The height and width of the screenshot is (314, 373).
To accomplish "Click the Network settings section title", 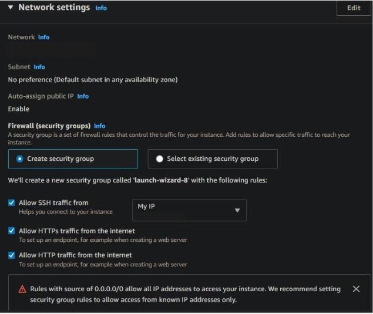I will [54, 8].
